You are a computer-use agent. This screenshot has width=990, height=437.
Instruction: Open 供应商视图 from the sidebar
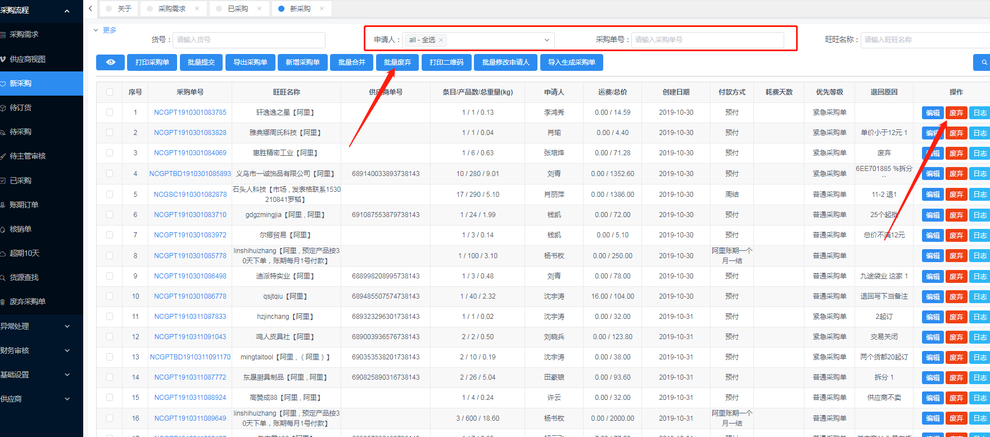point(28,59)
